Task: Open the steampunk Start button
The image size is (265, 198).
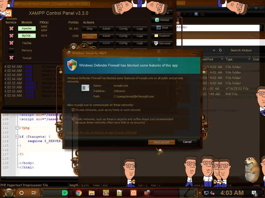Action: click(9, 193)
